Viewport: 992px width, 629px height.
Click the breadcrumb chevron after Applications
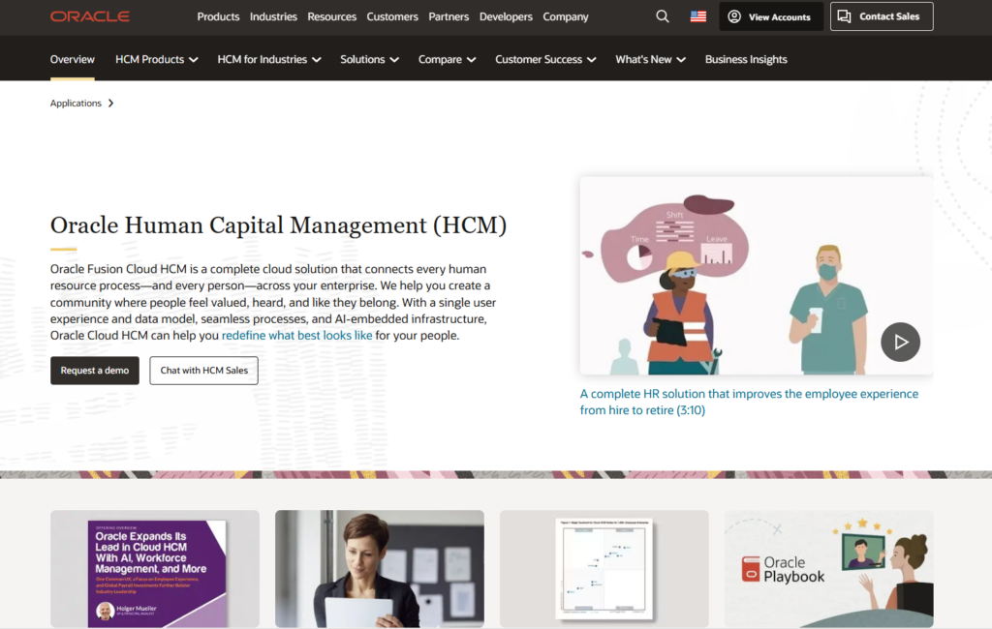point(111,104)
